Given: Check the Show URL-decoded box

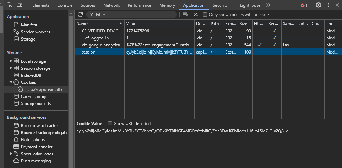Looking at the screenshot, I should 110,124.
